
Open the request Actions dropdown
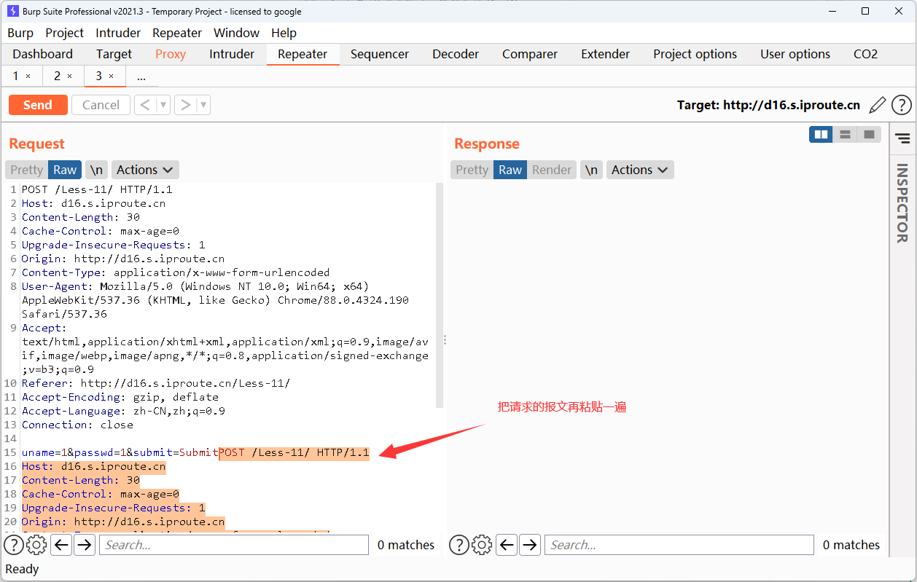coord(145,170)
